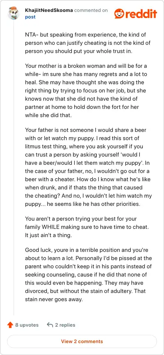This screenshot has height=355, width=164.
Task: Click the reddit wordmark text
Action: (140, 14)
